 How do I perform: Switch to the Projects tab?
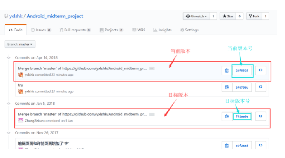tap(112, 30)
